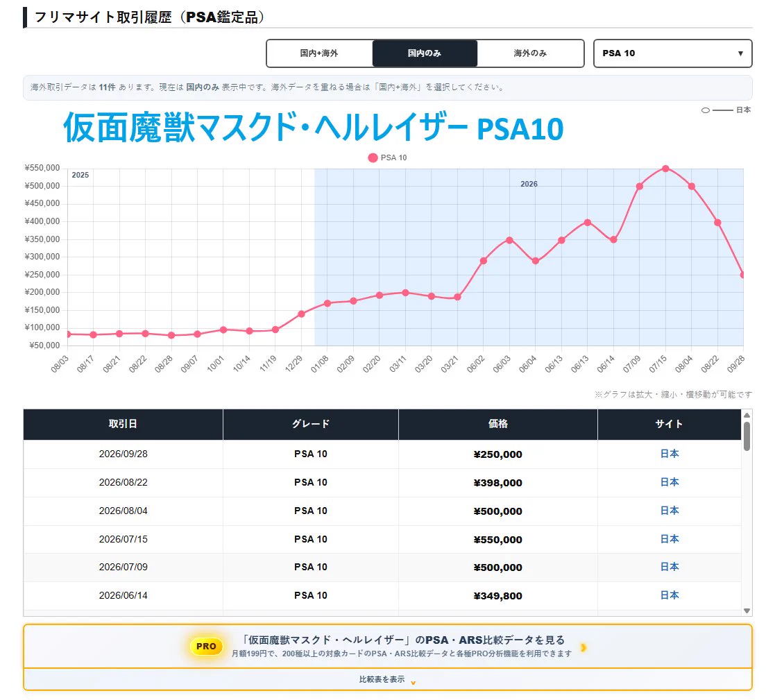Click the table scrollbar down arrow
Viewport: 775px width, 700px height.
click(747, 611)
